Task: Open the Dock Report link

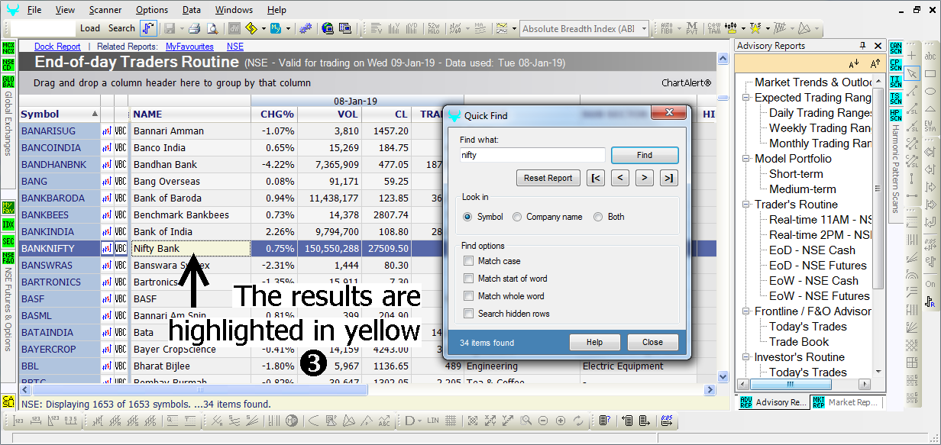Action: click(x=57, y=47)
